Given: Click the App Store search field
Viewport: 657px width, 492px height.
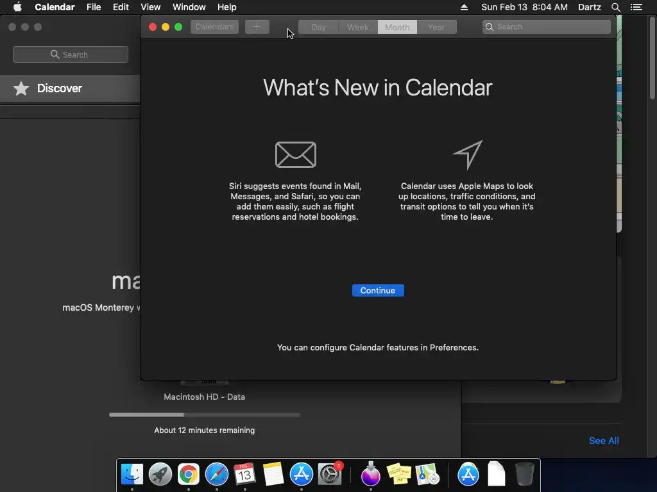Looking at the screenshot, I should click(71, 54).
